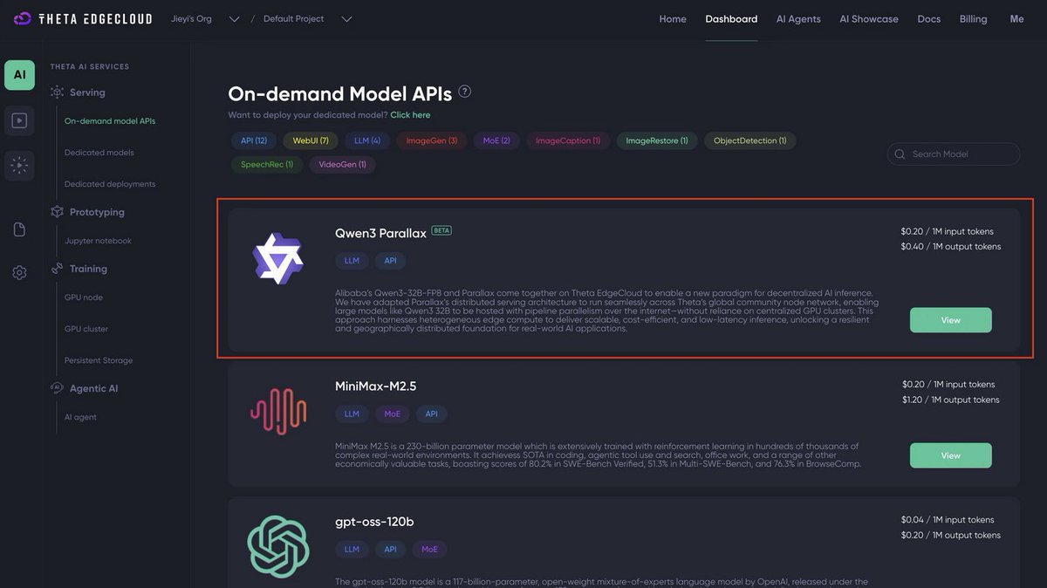Click the Theta EdgeCloud logo
Screen dimensions: 1047x588
pos(83,18)
